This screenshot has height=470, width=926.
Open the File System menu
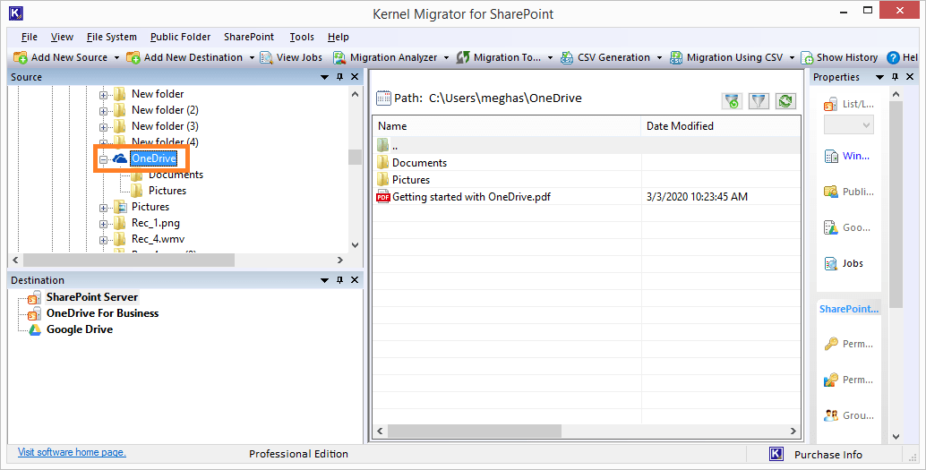[112, 37]
